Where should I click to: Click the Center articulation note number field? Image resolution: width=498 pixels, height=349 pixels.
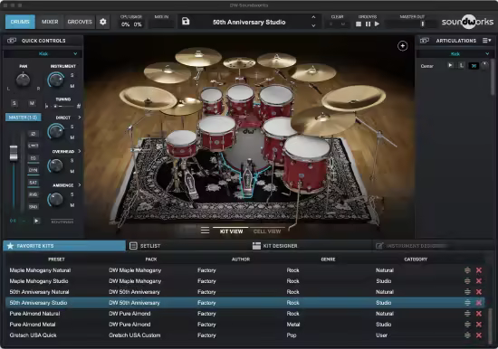point(474,66)
